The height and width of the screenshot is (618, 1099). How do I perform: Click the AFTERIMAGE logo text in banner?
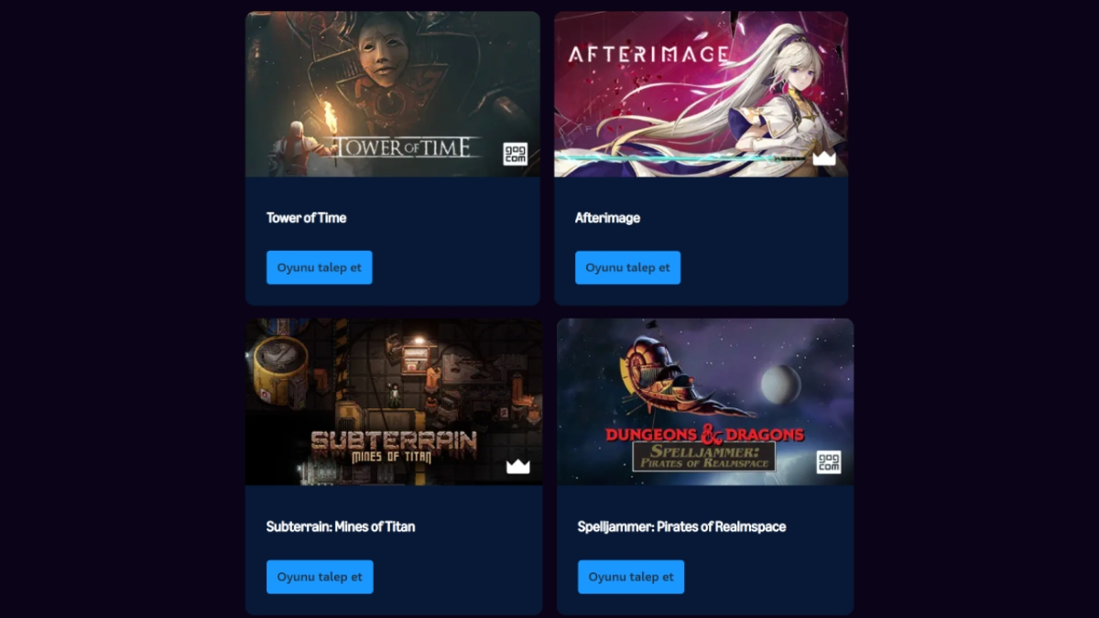(x=648, y=54)
